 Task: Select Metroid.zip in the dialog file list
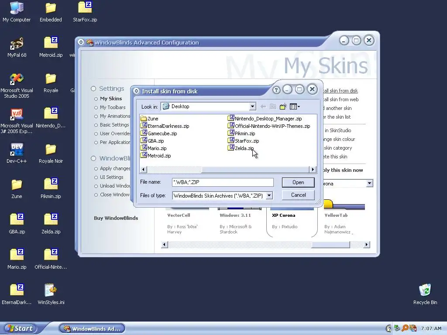coord(156,156)
